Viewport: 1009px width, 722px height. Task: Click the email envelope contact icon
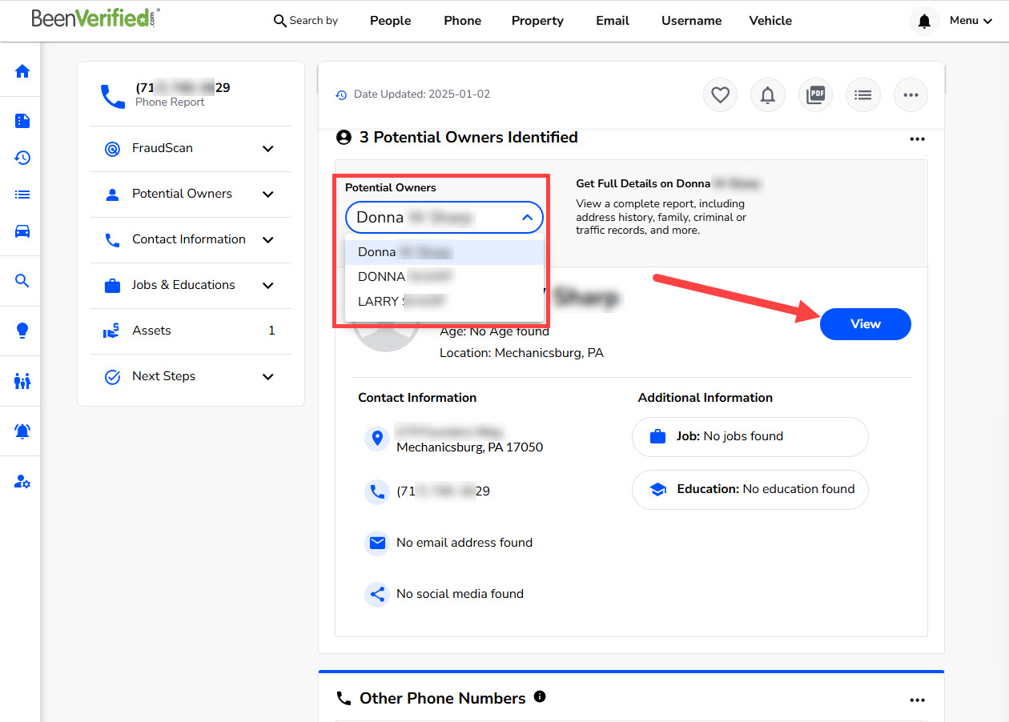click(376, 543)
